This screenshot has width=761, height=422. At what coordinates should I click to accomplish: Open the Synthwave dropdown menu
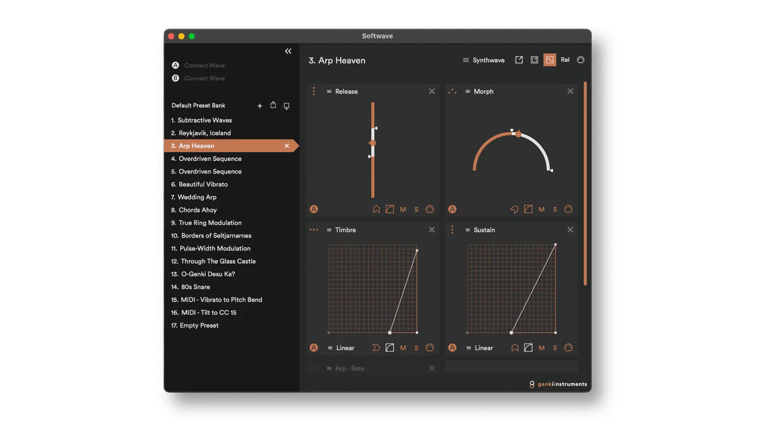point(484,60)
